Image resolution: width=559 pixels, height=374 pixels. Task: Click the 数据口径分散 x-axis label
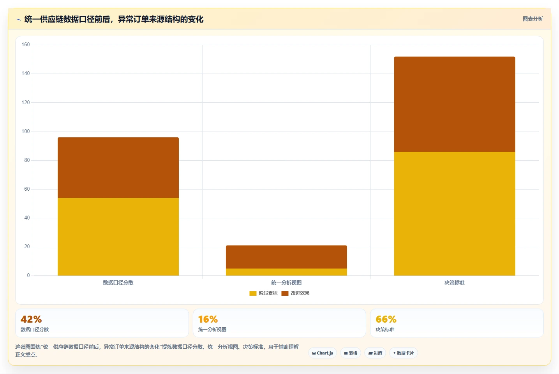[x=118, y=283]
